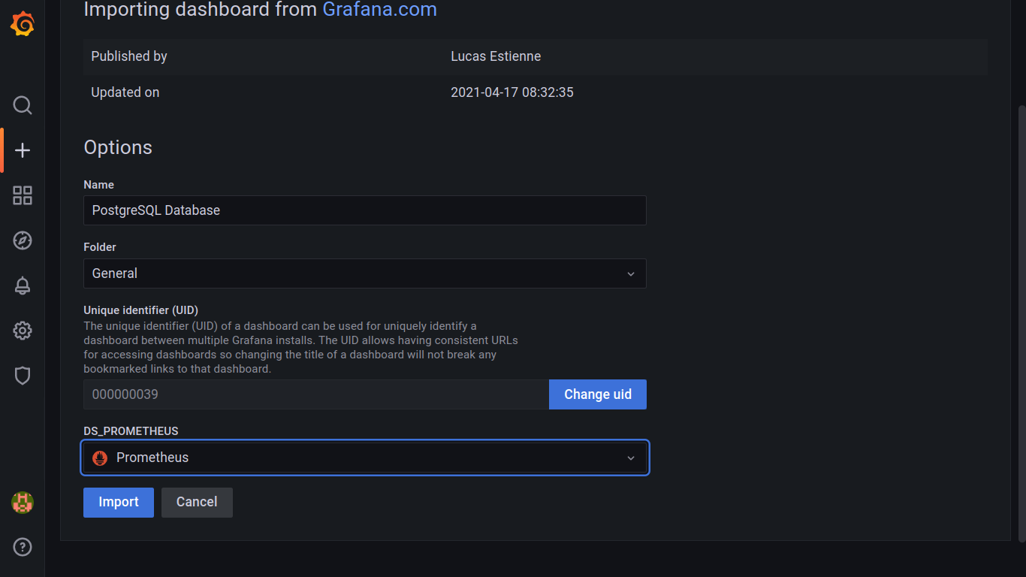Click the chevron in the Prometheus selector
Screen dimensions: 1026x577
tap(631, 458)
